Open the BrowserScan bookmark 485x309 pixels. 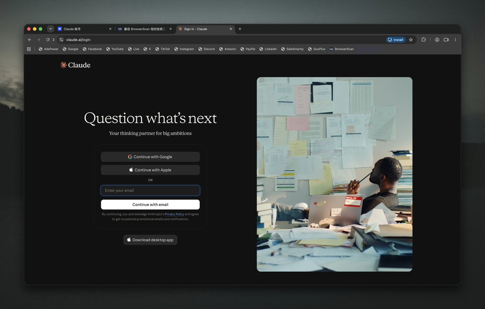341,49
